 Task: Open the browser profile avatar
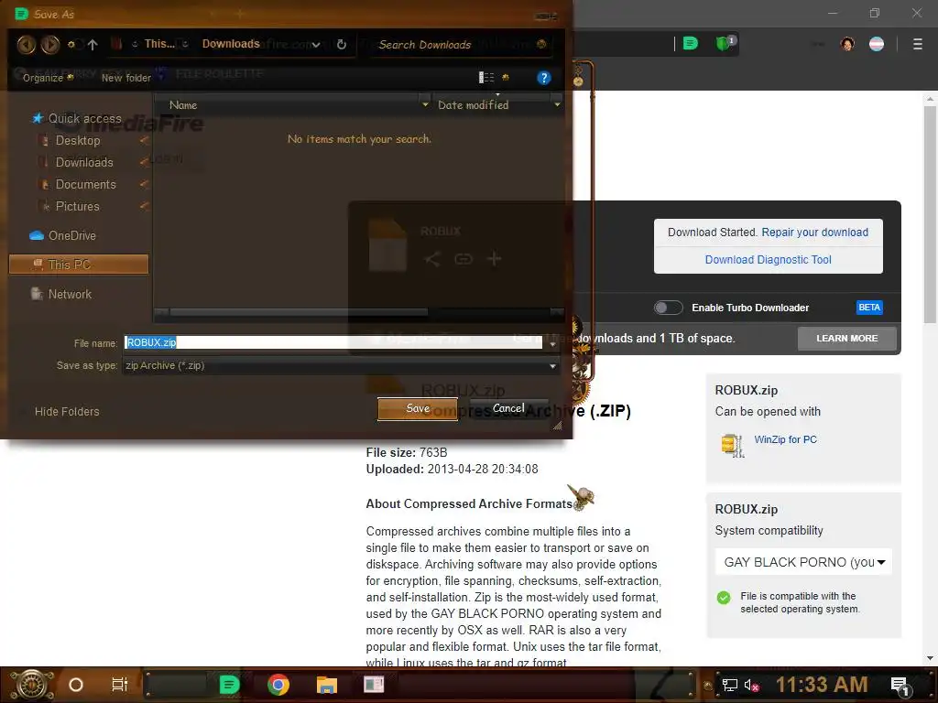[847, 44]
